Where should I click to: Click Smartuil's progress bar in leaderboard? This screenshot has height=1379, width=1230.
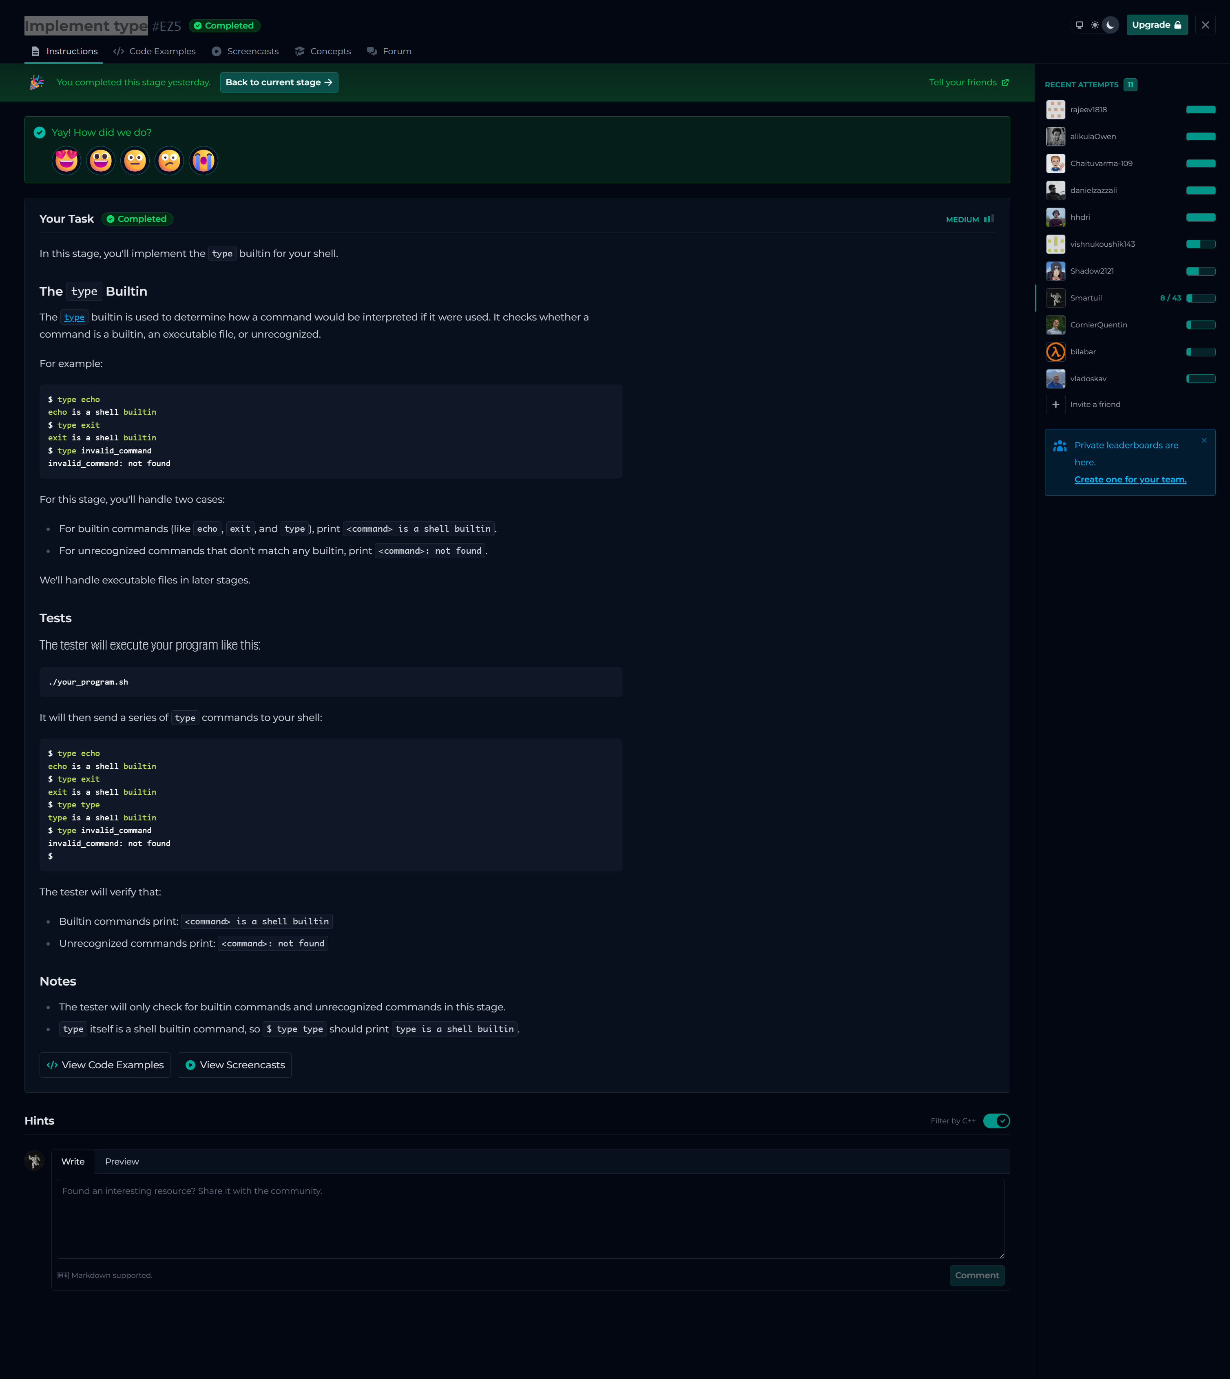(1201, 298)
